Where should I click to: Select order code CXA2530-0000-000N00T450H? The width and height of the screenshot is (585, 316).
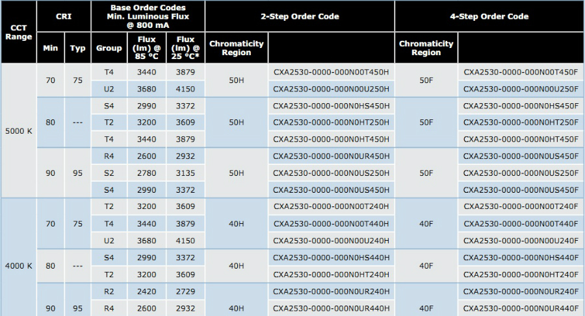click(x=331, y=72)
